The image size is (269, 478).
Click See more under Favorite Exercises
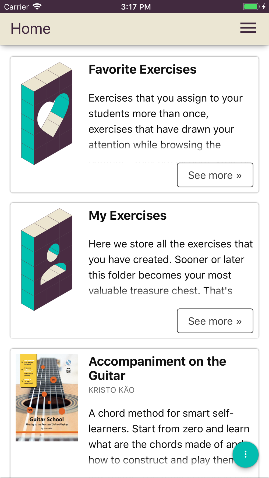[x=215, y=175]
